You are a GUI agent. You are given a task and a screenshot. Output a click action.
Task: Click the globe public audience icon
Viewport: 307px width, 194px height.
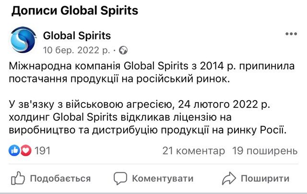click(x=123, y=49)
